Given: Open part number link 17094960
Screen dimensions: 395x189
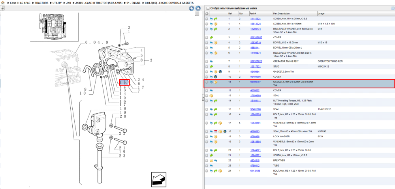Looking at the screenshot, I should click(x=255, y=95).
